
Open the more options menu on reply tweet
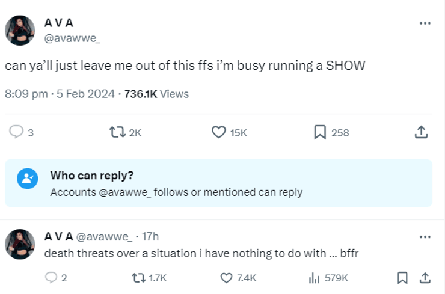[x=425, y=237]
